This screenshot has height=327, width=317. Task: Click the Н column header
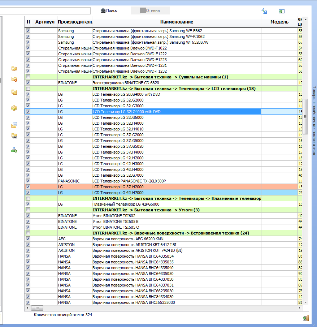29,22
